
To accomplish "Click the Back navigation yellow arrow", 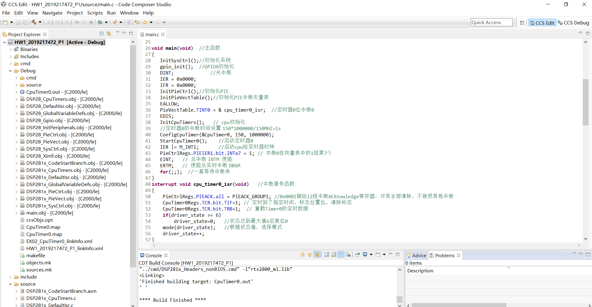I will pos(145,22).
